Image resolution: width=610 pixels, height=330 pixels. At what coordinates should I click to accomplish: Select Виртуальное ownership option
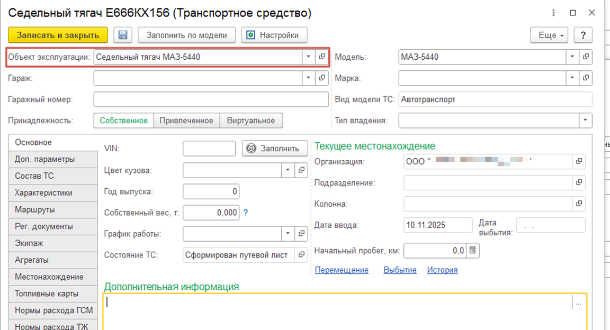[x=251, y=121]
